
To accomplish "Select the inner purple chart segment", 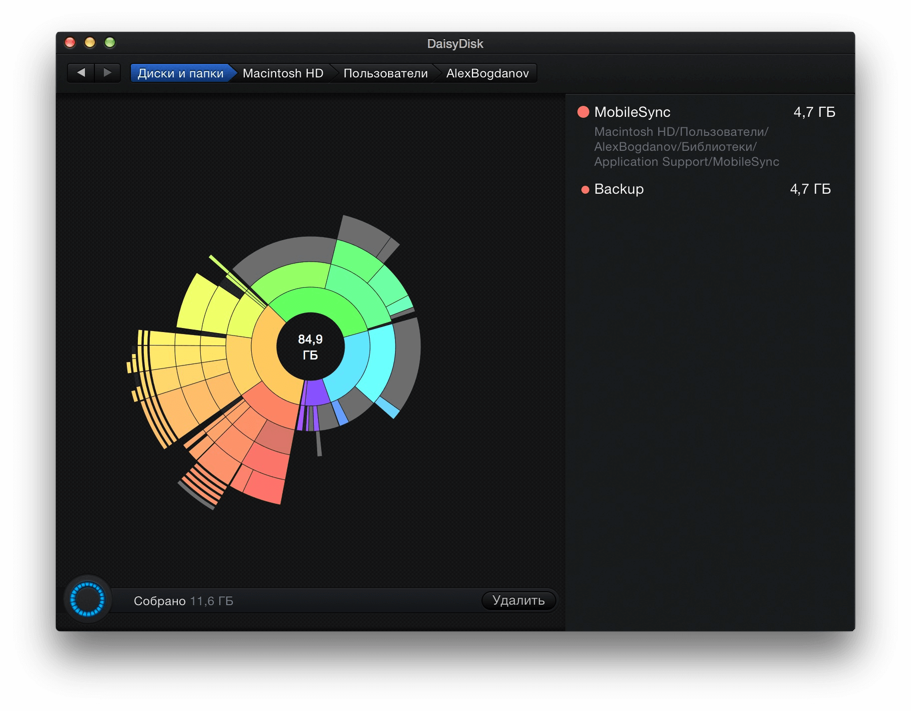I will 316,392.
